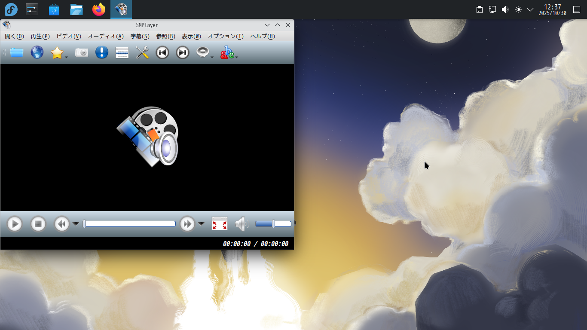Open System Settings from the panel

32,9
